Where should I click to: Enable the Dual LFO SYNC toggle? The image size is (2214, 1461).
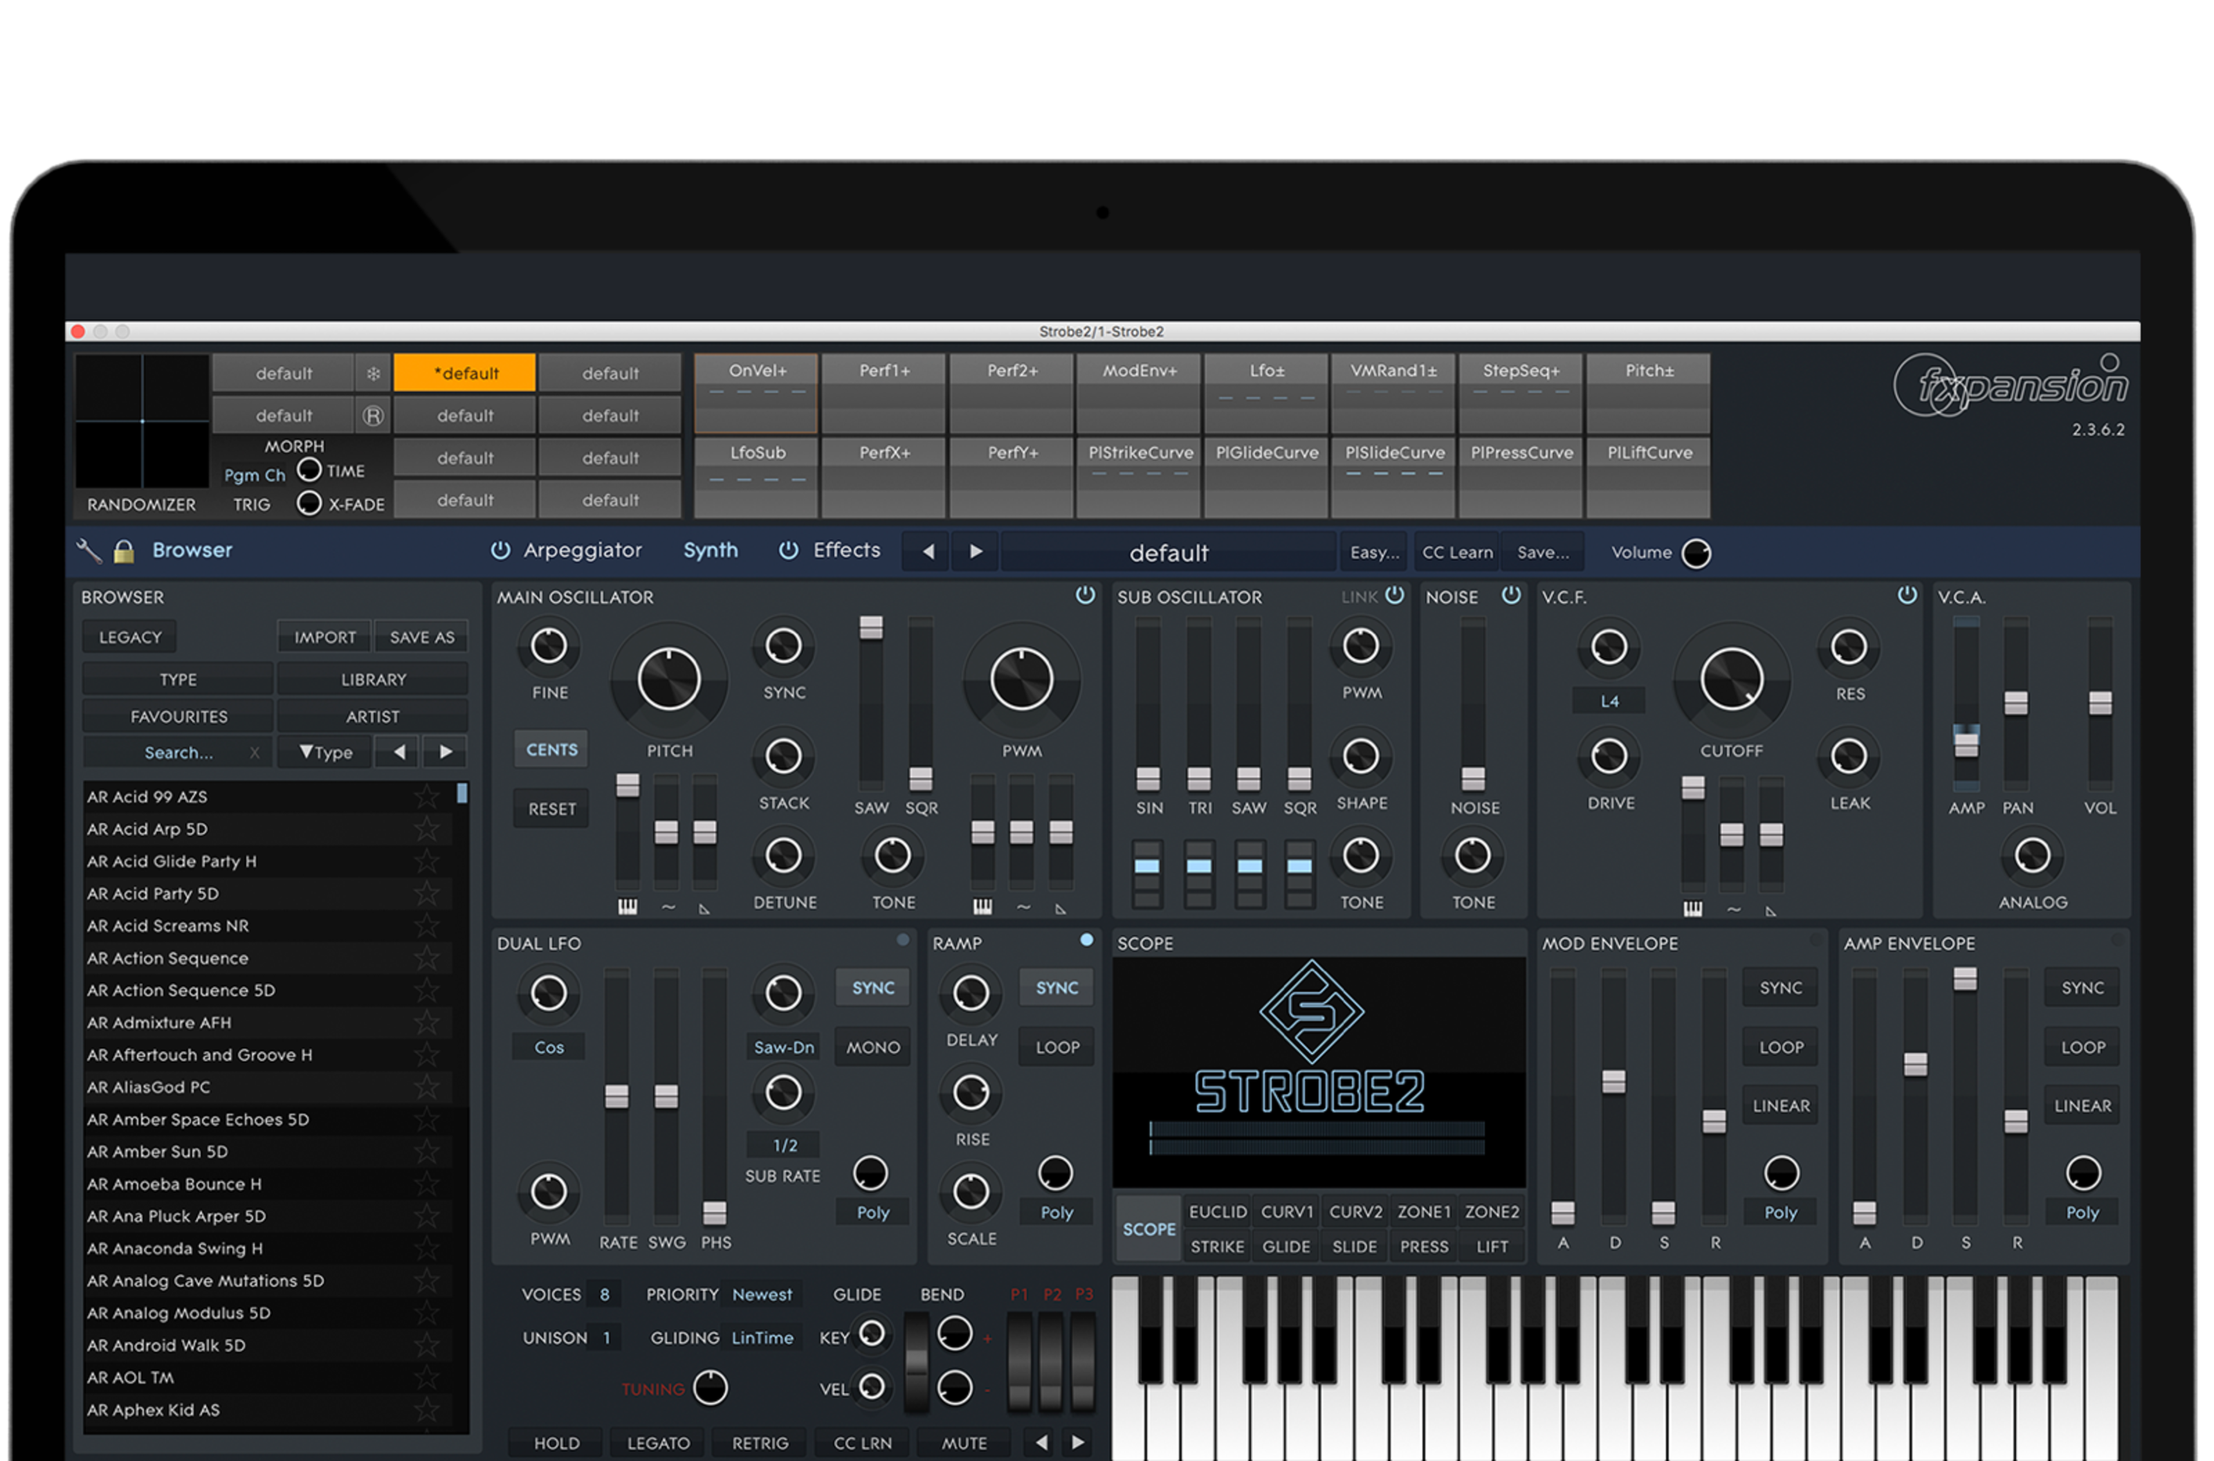pyautogui.click(x=872, y=988)
